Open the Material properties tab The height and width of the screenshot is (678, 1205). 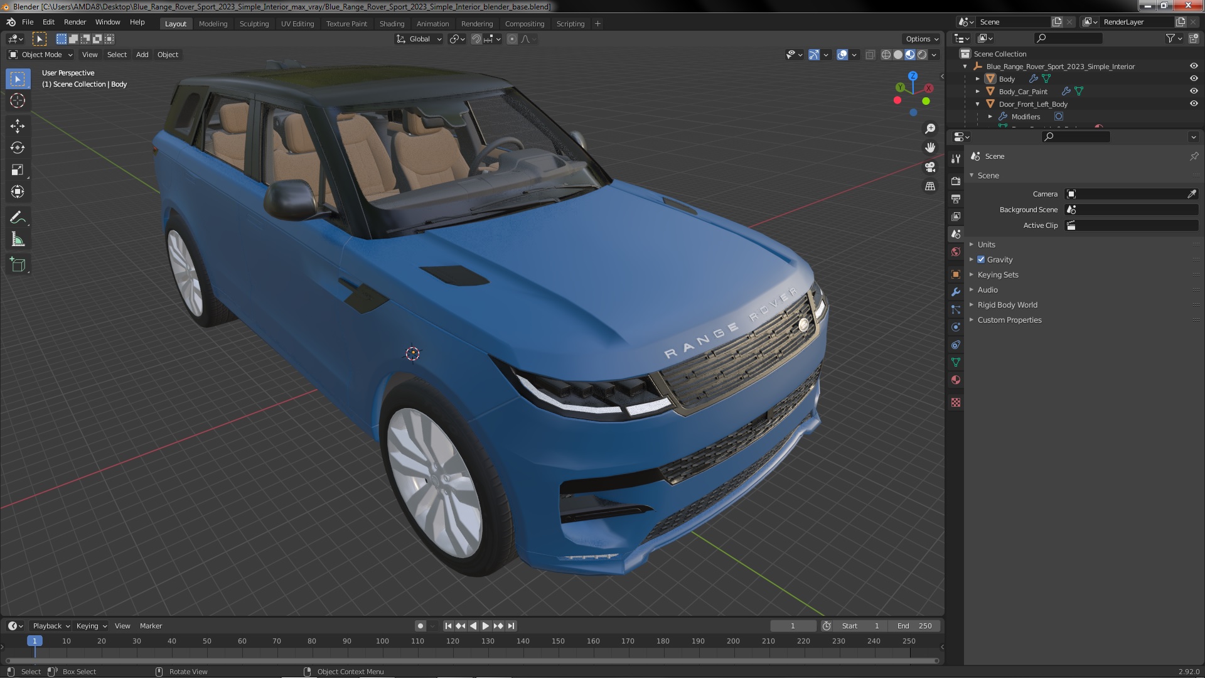[x=956, y=380]
